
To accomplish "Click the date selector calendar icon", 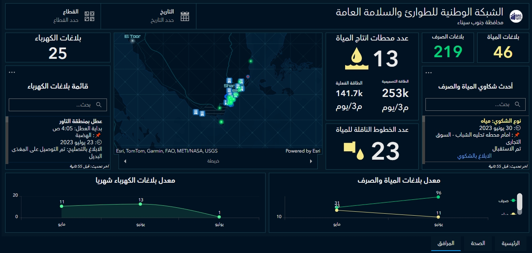I will point(185,16).
